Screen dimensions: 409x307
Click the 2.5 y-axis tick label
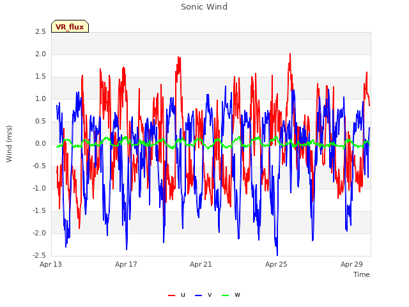41,32
